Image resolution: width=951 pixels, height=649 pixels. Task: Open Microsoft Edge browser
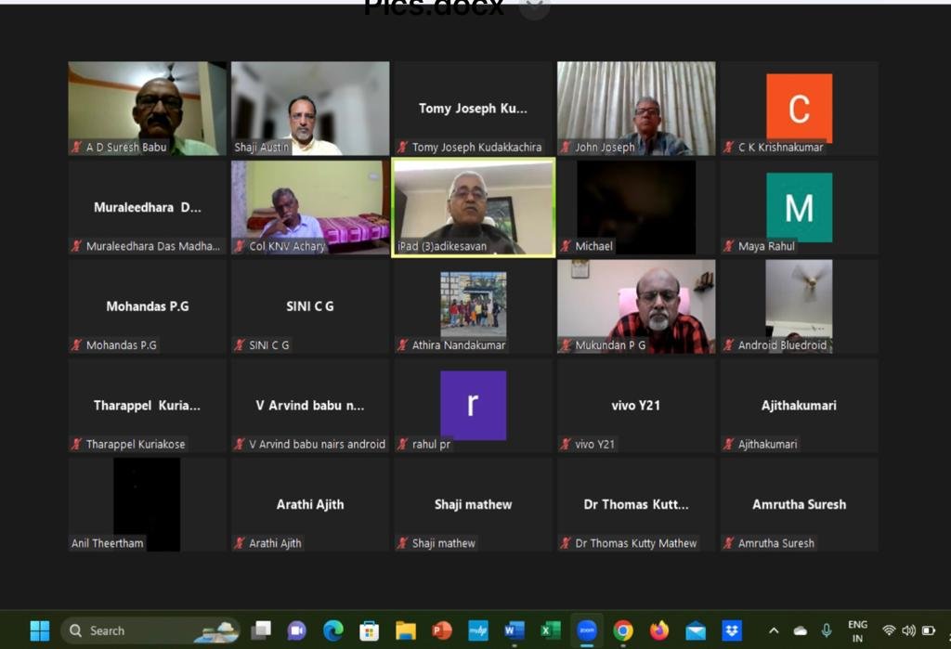pyautogui.click(x=333, y=630)
